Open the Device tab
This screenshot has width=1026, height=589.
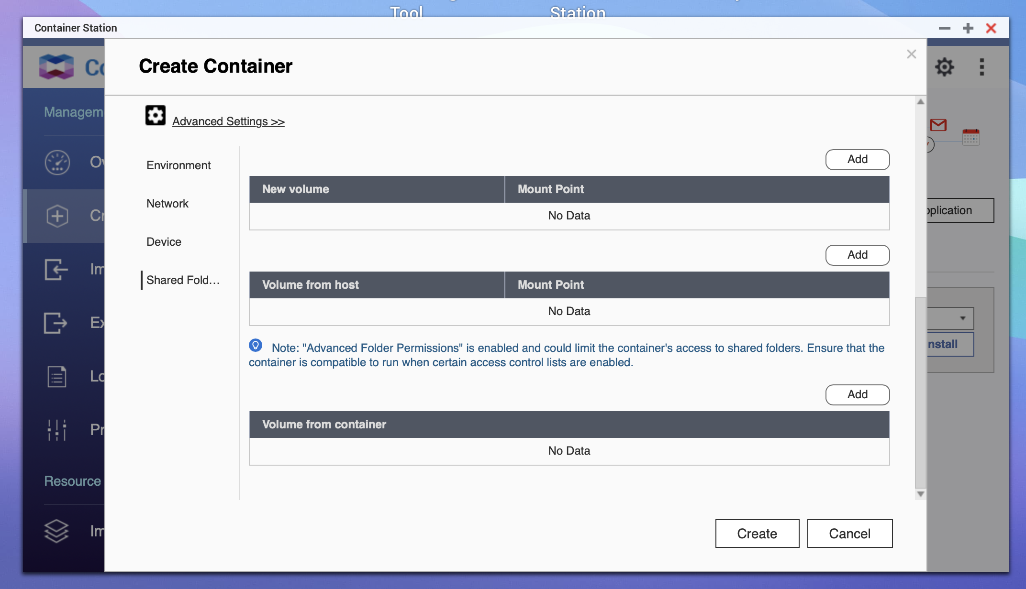(x=164, y=242)
